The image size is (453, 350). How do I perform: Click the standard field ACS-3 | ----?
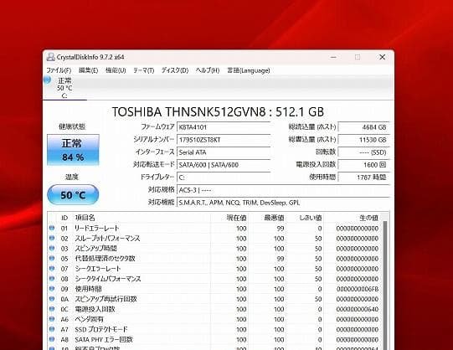(283, 190)
